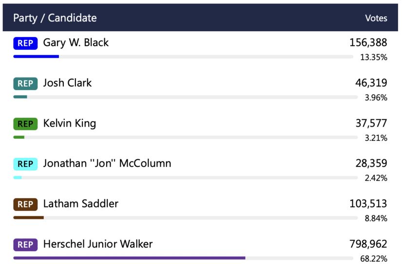Open the Herschel Junior Walker candidate name

pyautogui.click(x=98, y=244)
